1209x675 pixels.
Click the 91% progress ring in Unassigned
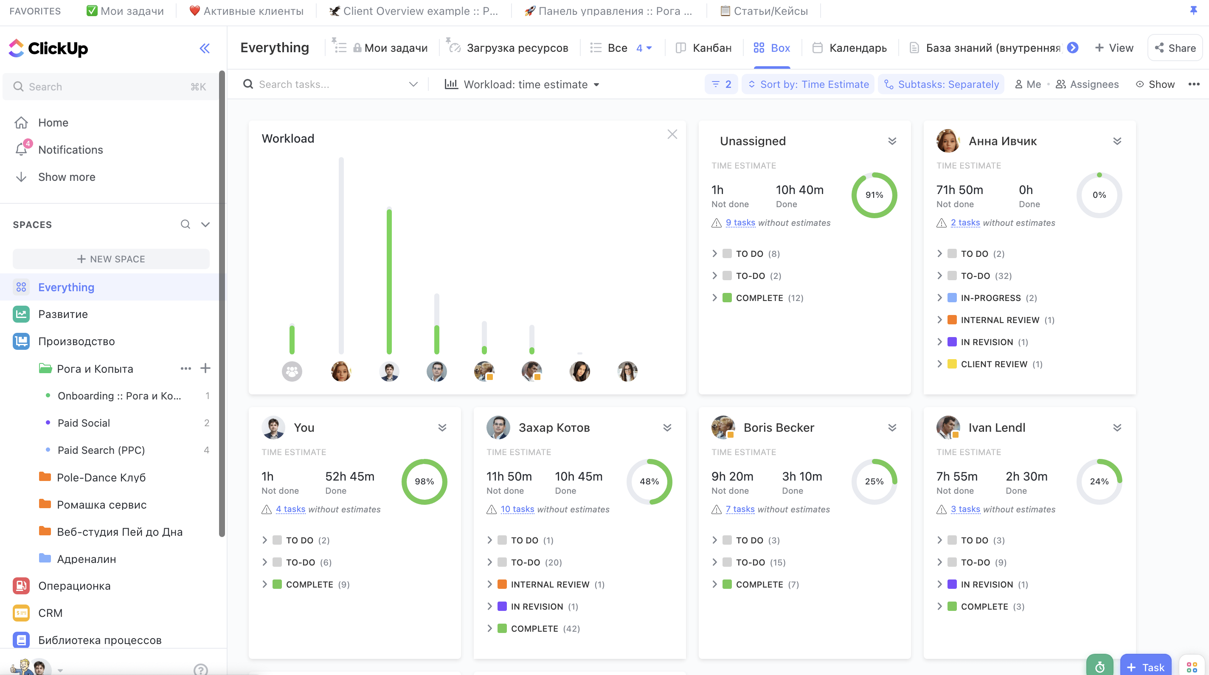(874, 195)
